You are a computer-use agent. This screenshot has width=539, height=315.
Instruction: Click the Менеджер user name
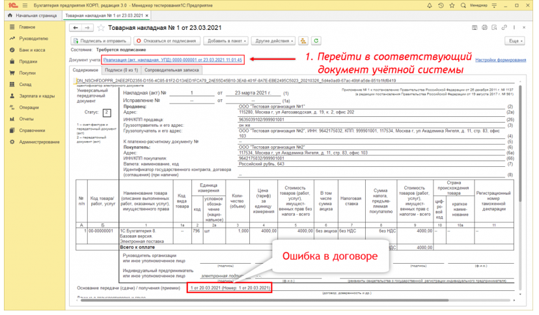(478, 5)
